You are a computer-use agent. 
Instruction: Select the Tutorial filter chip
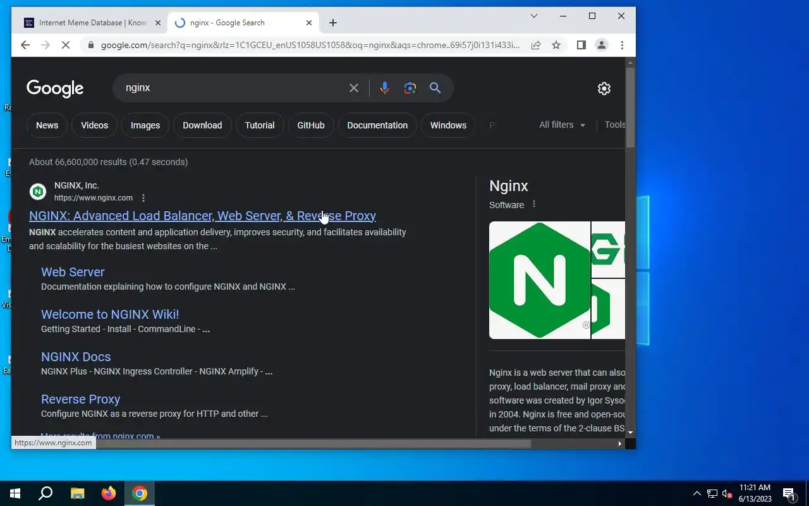(260, 125)
